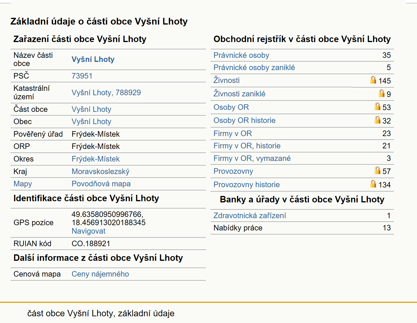Screen dimensions: 417x323
Task: Open Firmy v OR, vymazané link
Action: (252, 158)
